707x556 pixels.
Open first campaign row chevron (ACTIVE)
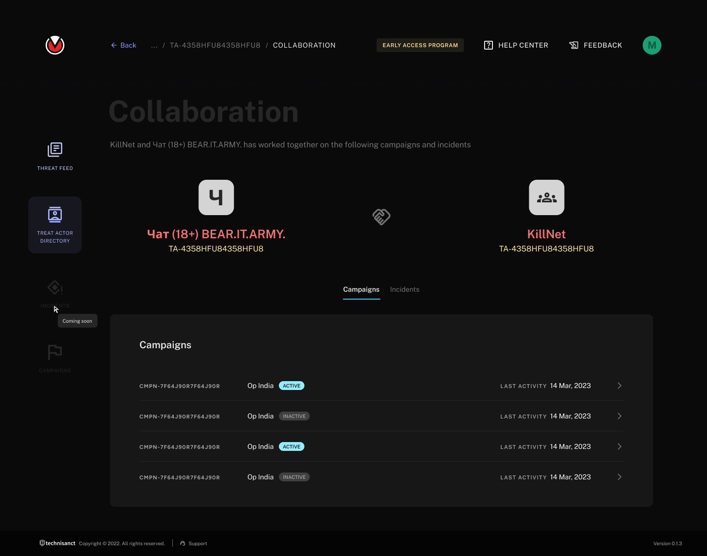point(620,386)
